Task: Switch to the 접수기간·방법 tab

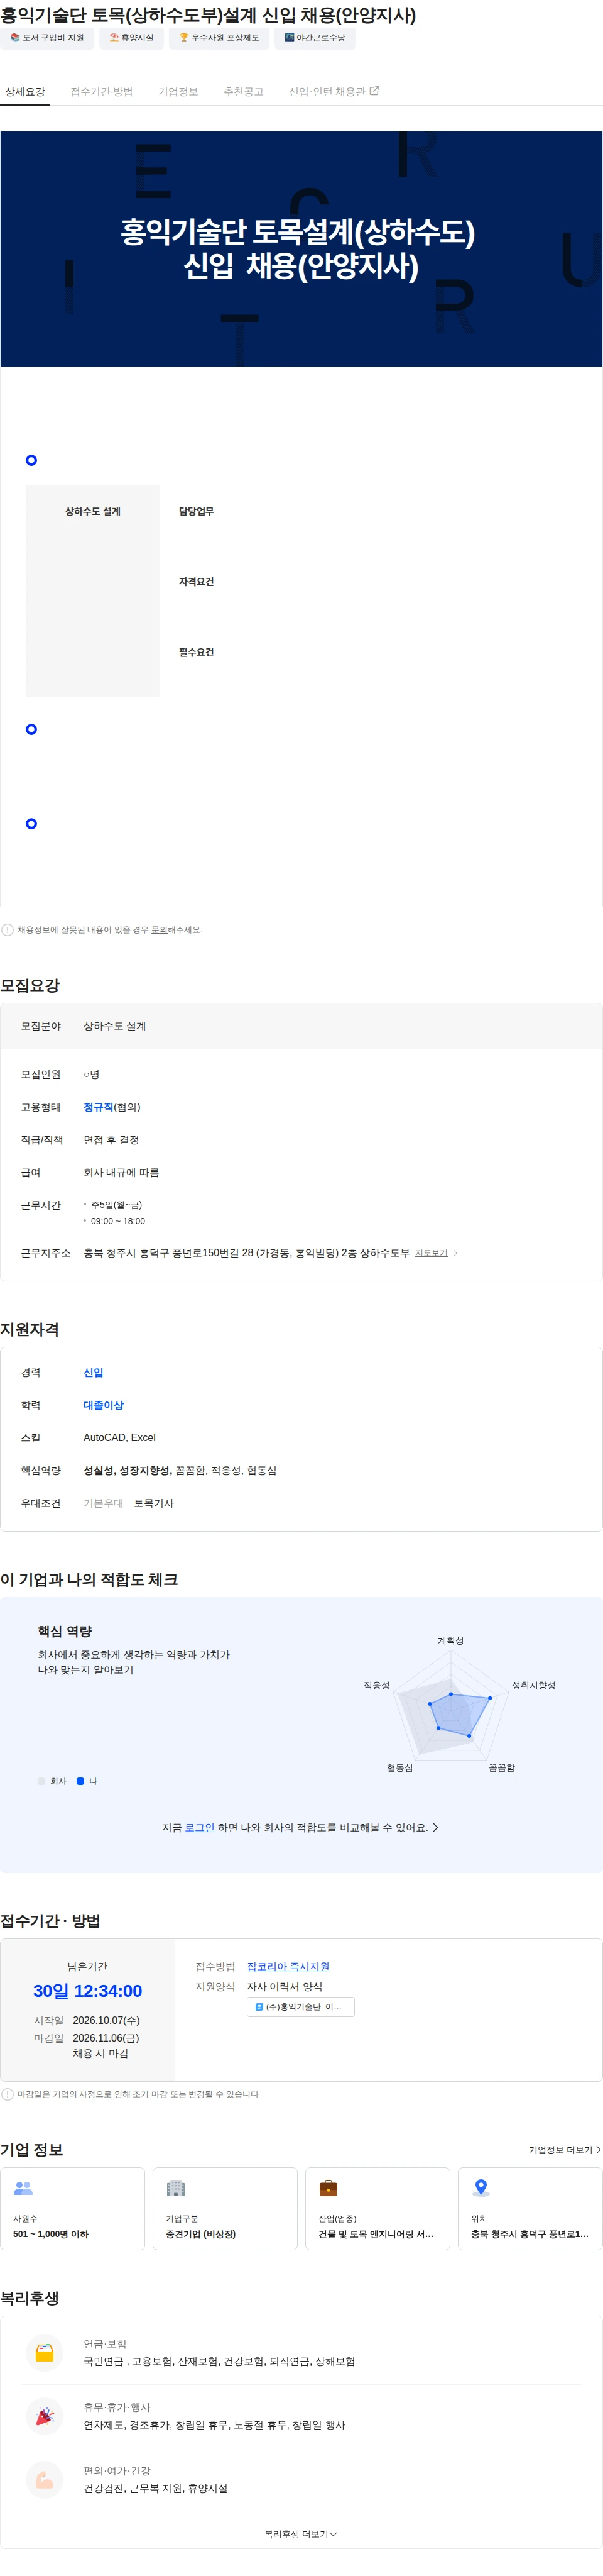Action: click(101, 91)
